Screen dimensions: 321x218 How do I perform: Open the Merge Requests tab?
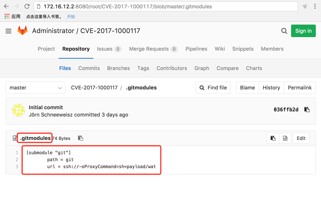coord(153,49)
